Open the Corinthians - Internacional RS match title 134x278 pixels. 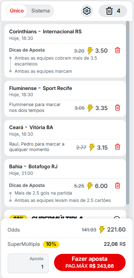coord(45,32)
